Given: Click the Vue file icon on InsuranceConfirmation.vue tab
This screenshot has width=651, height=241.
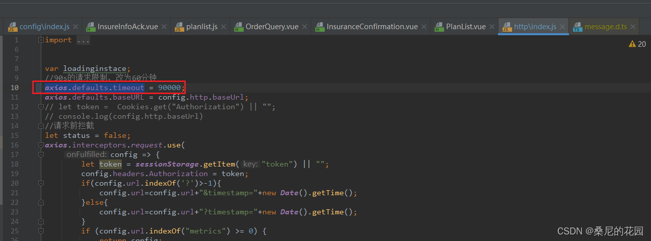Looking at the screenshot, I should (x=319, y=27).
